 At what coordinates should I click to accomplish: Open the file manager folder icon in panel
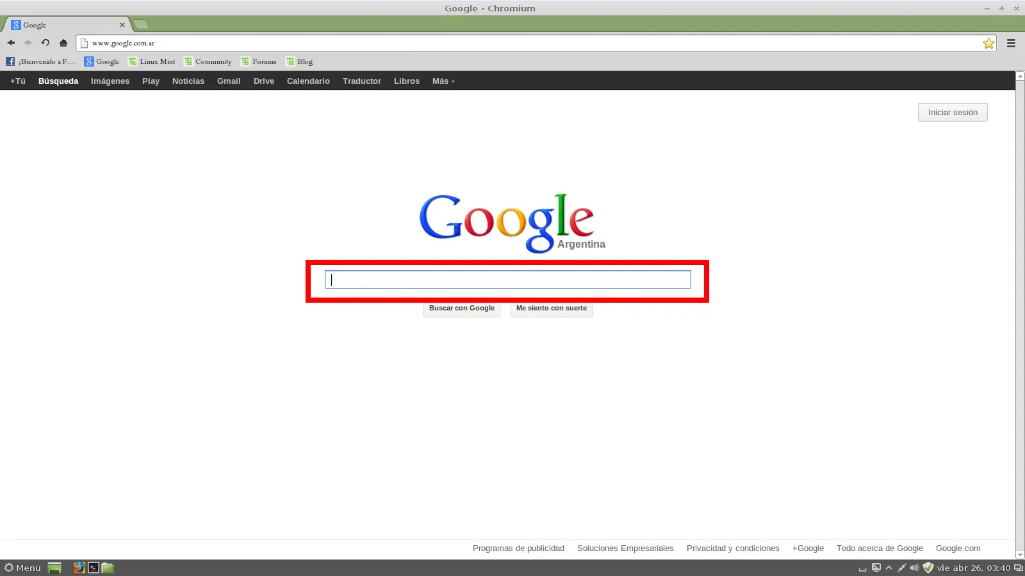[x=108, y=568]
